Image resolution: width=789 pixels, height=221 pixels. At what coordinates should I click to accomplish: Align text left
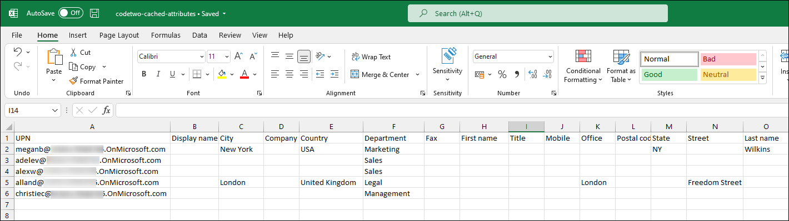click(x=274, y=74)
